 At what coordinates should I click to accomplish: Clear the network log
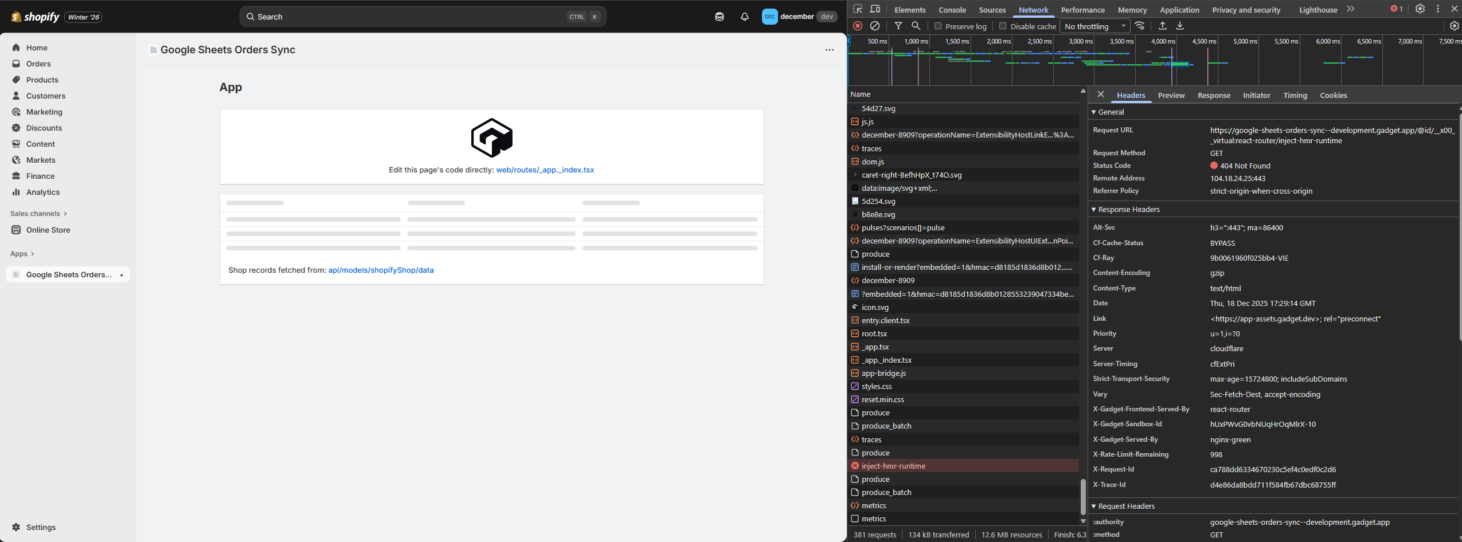(875, 26)
